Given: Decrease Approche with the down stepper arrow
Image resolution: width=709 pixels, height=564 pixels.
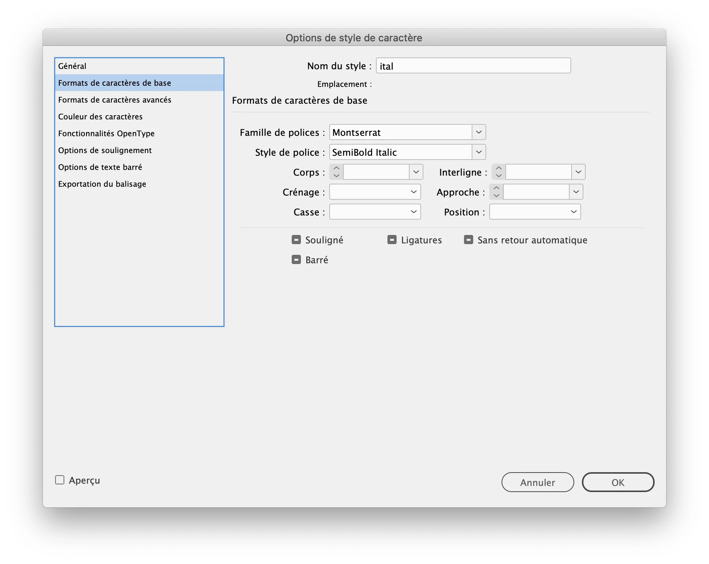Looking at the screenshot, I should pyautogui.click(x=497, y=196).
